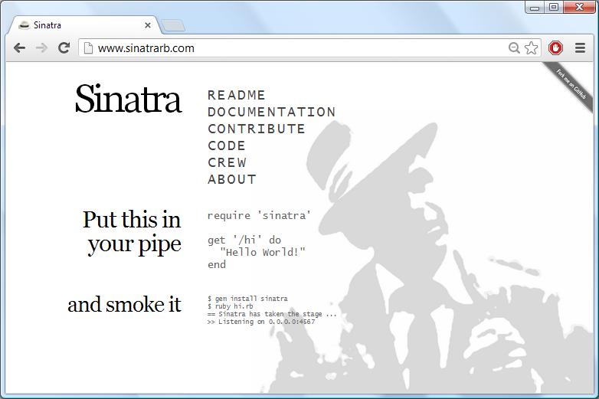599x399 pixels.
Task: Visit the CODE link
Action: [227, 146]
